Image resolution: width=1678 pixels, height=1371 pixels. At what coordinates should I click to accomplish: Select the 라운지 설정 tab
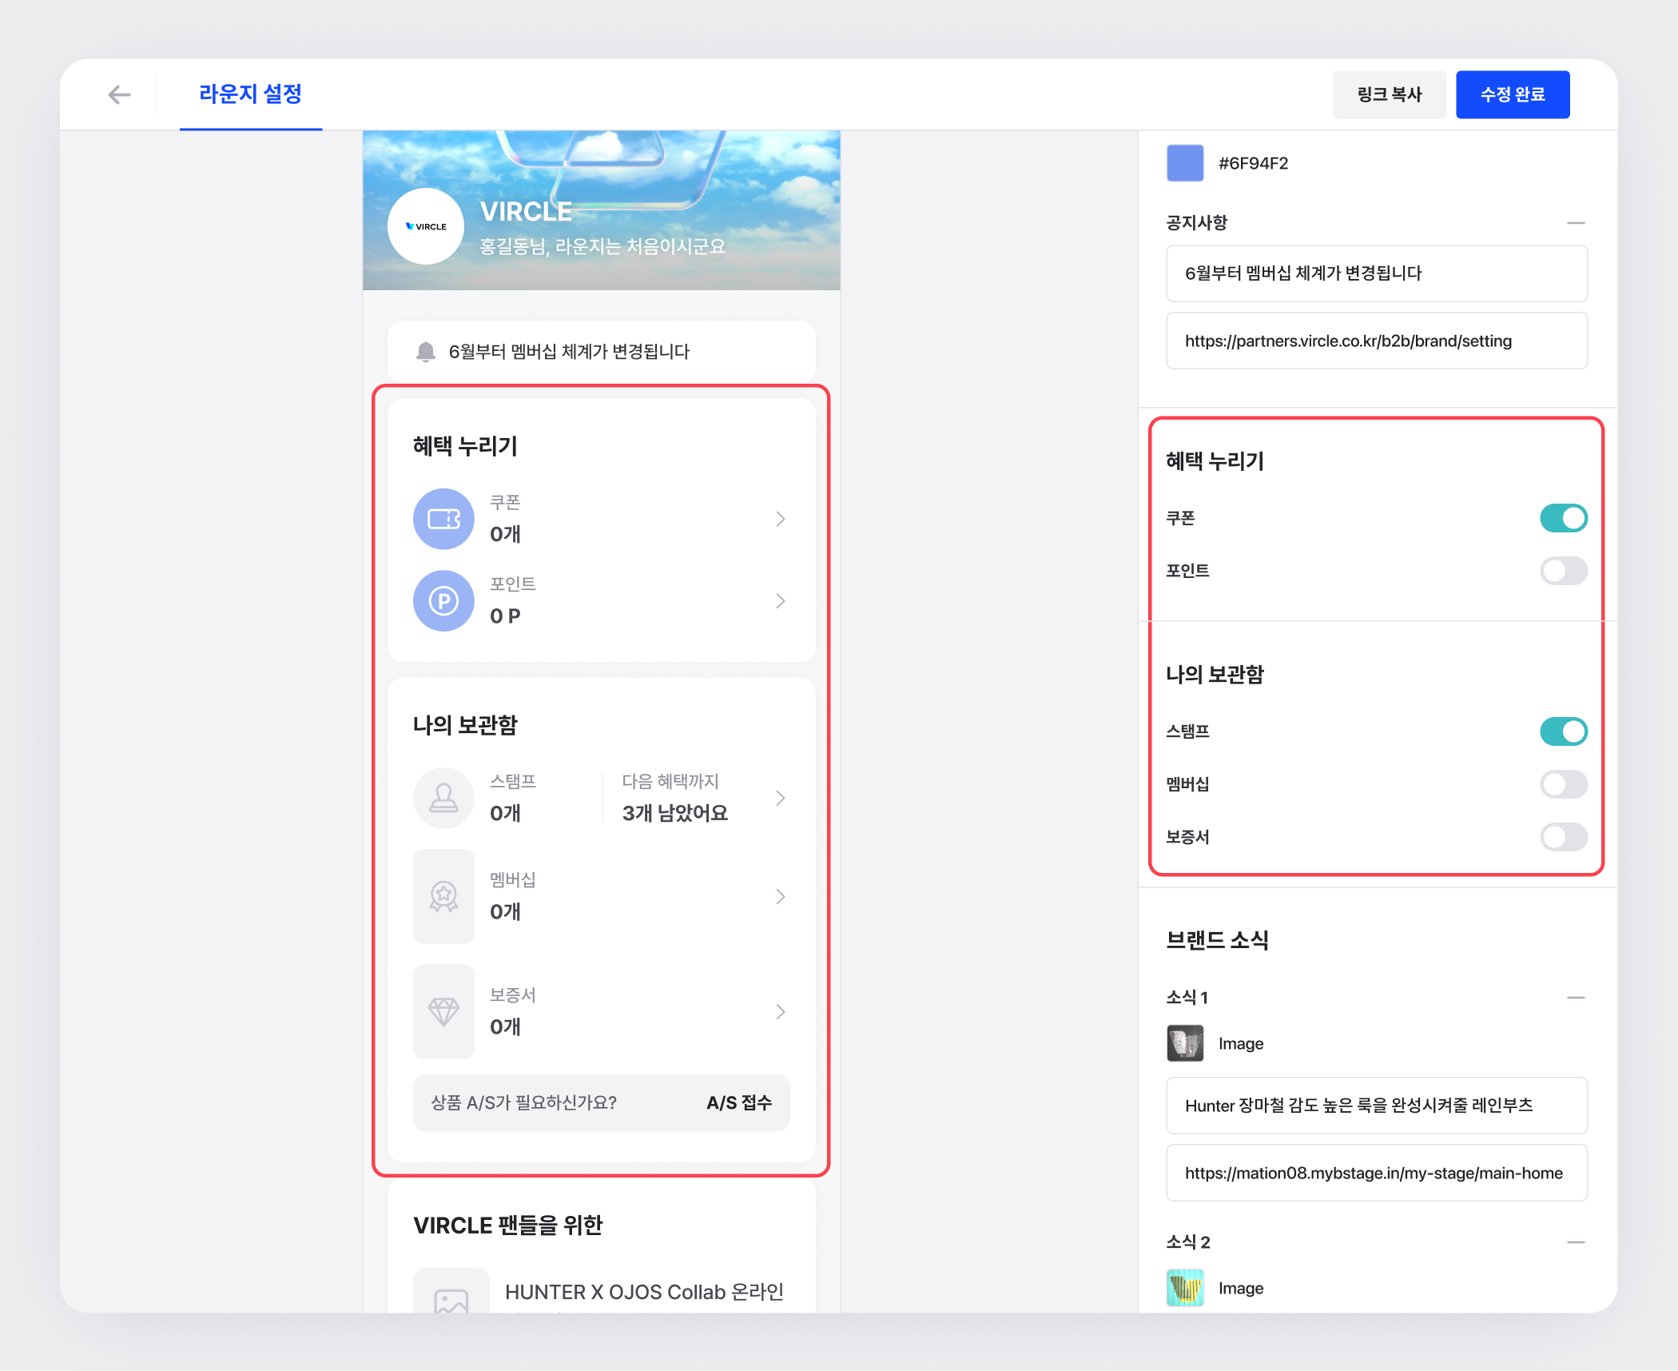tap(250, 94)
